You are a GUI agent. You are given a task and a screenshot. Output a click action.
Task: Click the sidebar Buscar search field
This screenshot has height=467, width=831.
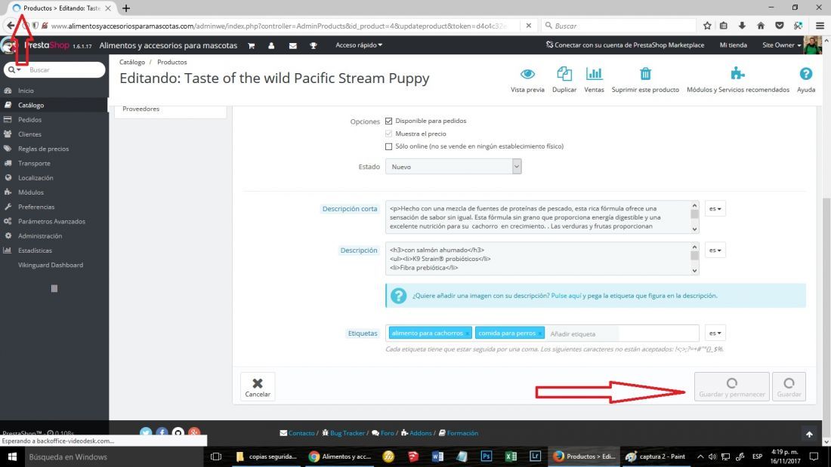(64, 70)
